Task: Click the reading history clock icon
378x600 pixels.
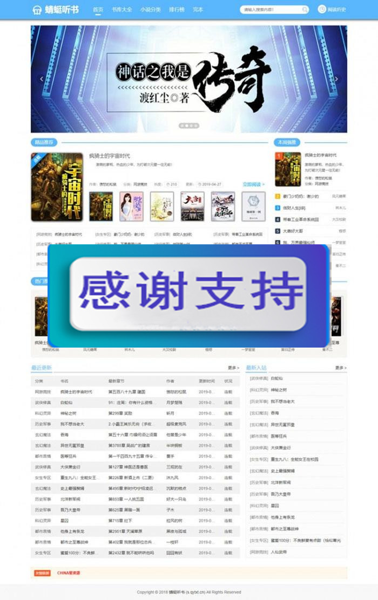Action: 322,10
